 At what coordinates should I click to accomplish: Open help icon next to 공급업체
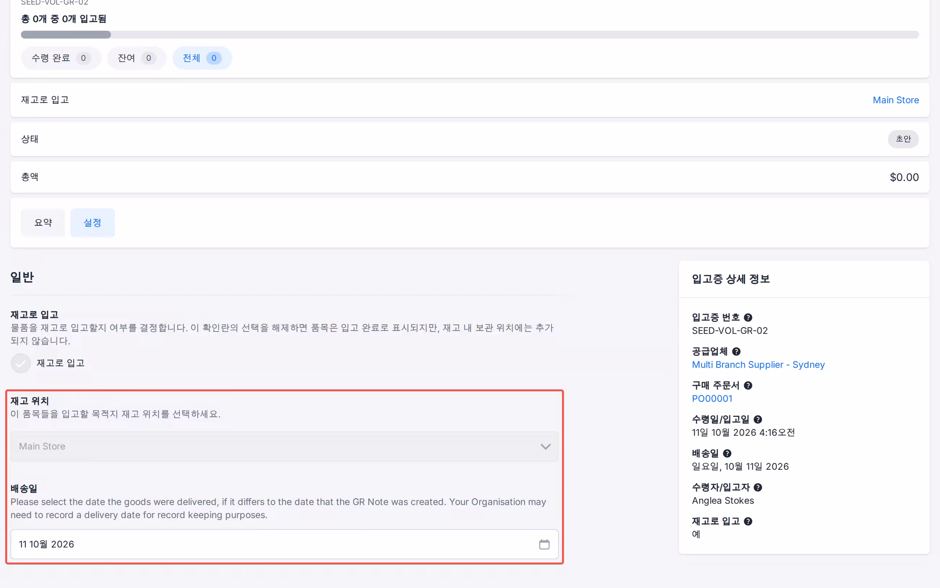pyautogui.click(x=736, y=351)
